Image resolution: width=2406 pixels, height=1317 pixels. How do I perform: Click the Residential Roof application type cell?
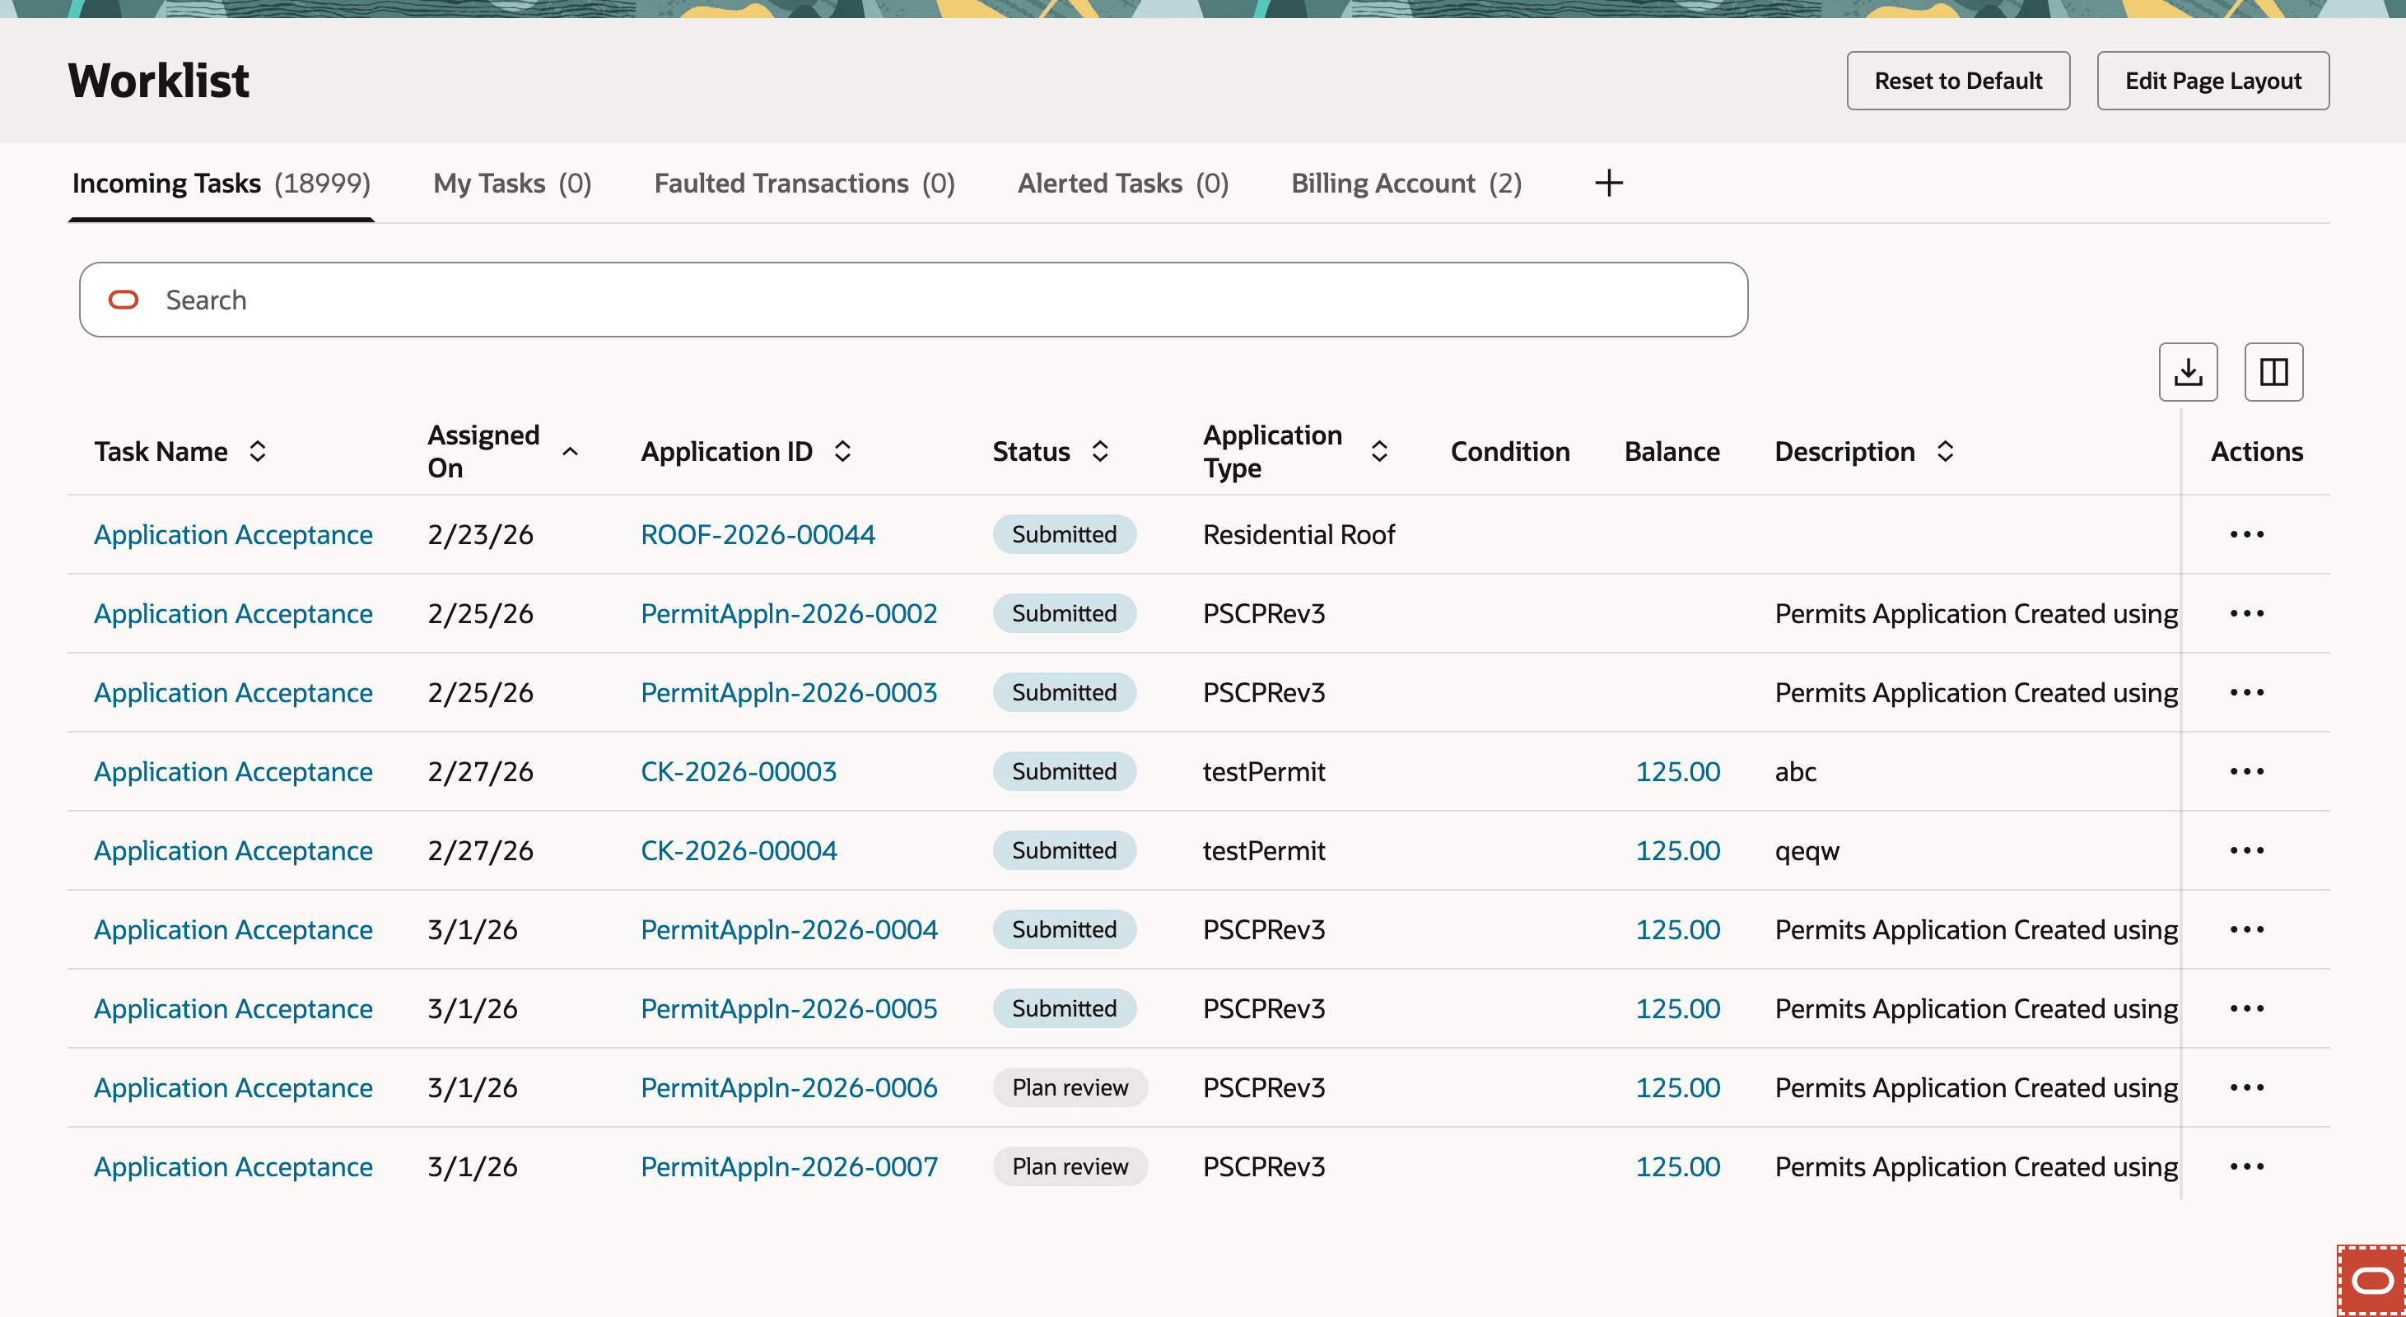(1299, 535)
